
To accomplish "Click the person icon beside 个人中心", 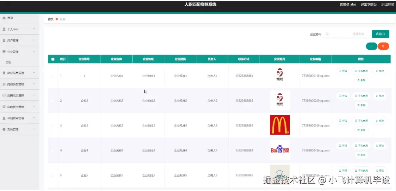I will (x=4, y=29).
